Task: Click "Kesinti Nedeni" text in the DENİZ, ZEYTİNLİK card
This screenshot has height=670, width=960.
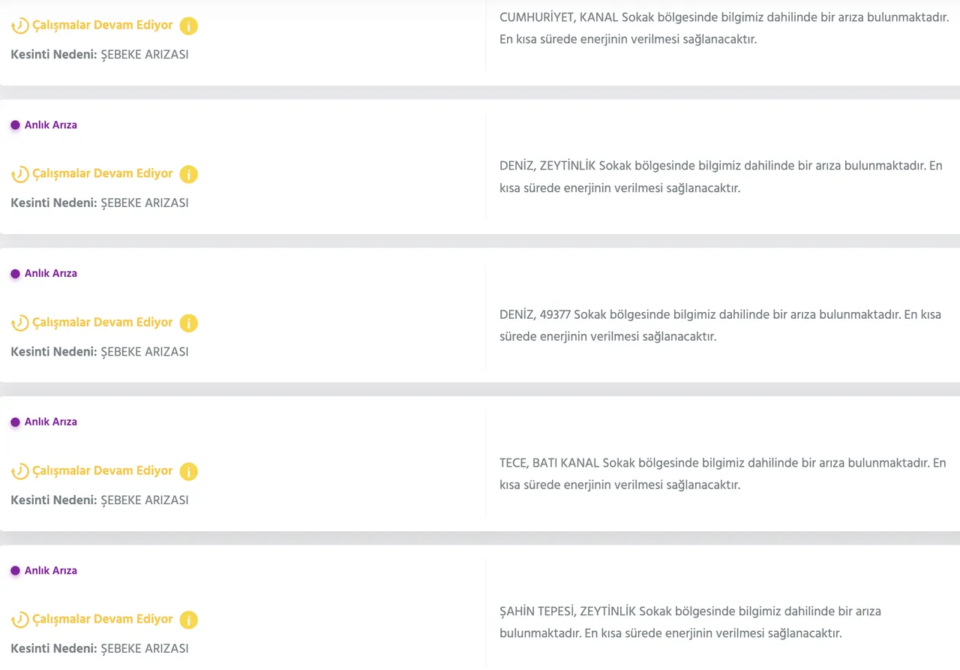Action: tap(54, 203)
